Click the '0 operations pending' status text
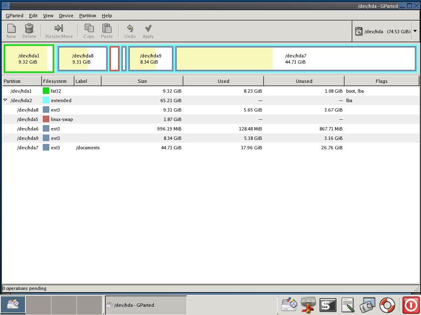The height and width of the screenshot is (315, 421). 24,288
